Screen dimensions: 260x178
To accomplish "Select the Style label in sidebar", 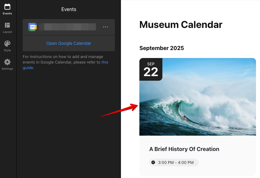I will tap(7, 50).
